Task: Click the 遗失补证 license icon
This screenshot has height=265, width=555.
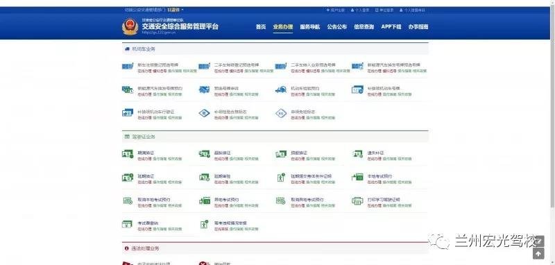Action: tap(357, 154)
